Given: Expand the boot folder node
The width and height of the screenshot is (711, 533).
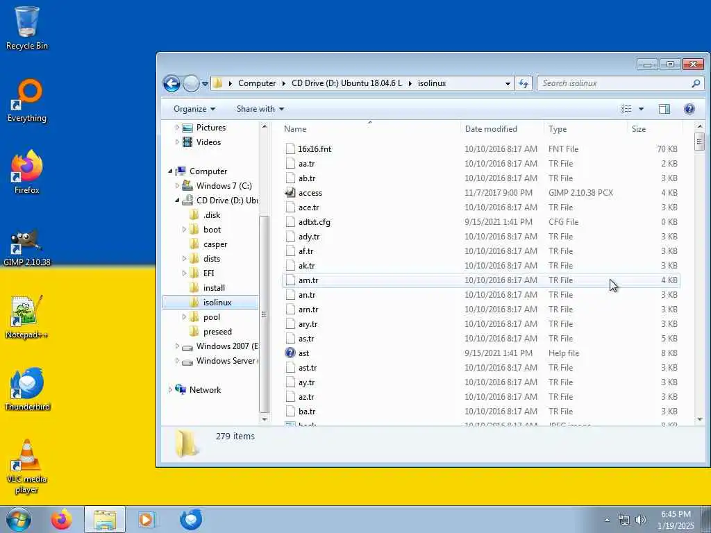Looking at the screenshot, I should tap(184, 229).
